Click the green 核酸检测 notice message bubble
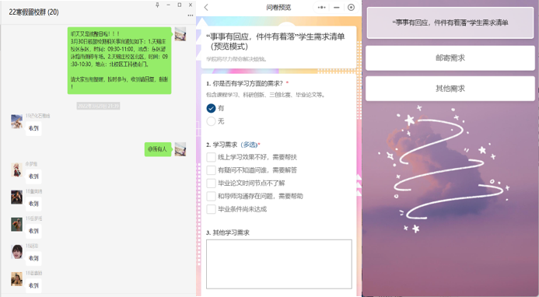This screenshot has width=539, height=297. coord(119,61)
